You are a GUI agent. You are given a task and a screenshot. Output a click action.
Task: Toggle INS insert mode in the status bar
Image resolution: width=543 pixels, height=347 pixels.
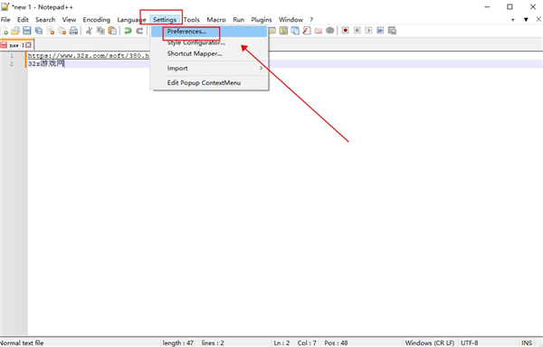527,342
